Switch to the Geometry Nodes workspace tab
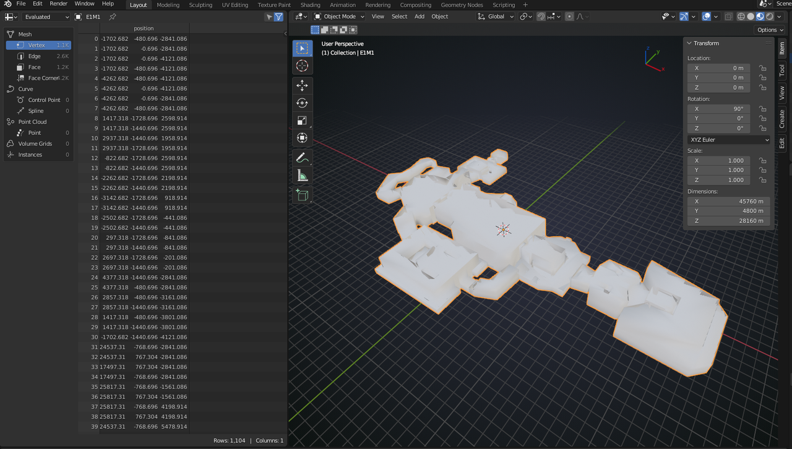The height and width of the screenshot is (449, 792). pyautogui.click(x=462, y=4)
